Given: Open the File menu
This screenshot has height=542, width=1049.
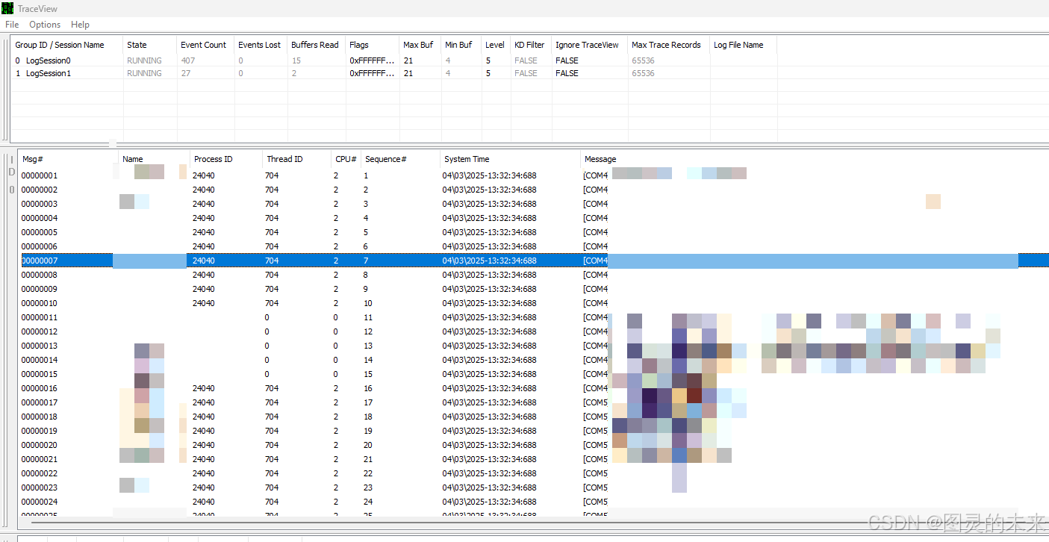Looking at the screenshot, I should coord(11,24).
